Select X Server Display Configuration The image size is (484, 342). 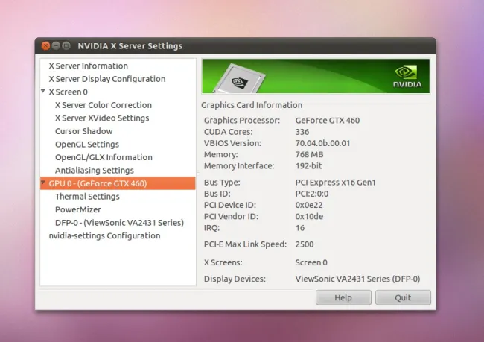pyautogui.click(x=106, y=79)
